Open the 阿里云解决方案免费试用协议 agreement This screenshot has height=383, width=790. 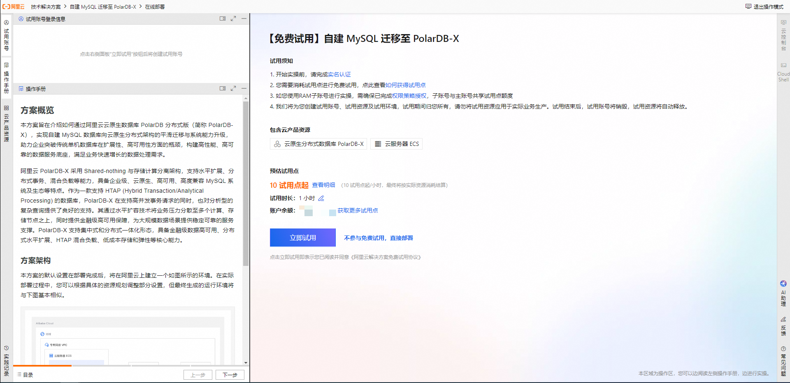[386, 257]
